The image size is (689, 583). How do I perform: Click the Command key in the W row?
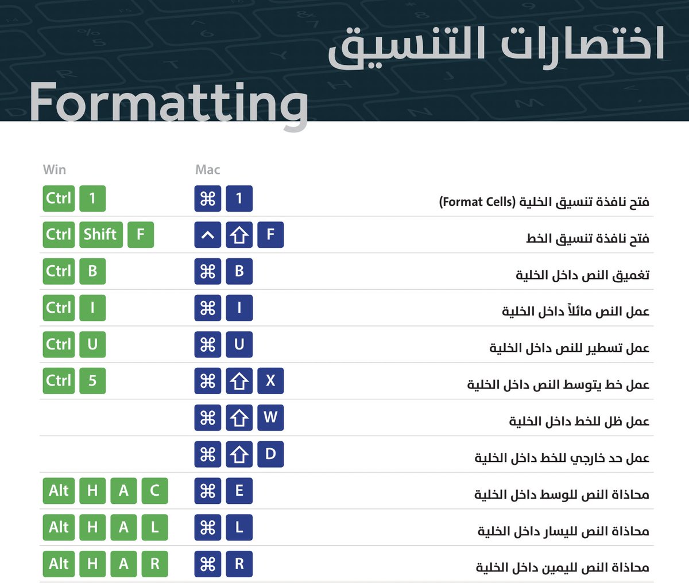pos(208,418)
